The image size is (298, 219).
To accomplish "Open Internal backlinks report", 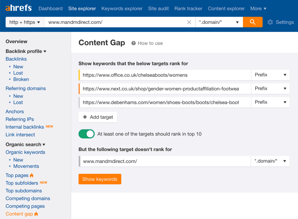I will click(25, 127).
